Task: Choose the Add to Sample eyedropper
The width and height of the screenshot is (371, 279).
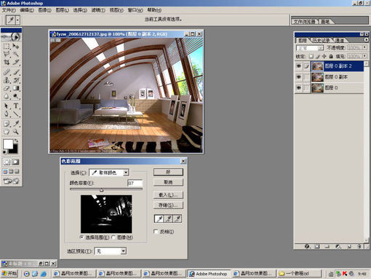Action: 168,219
